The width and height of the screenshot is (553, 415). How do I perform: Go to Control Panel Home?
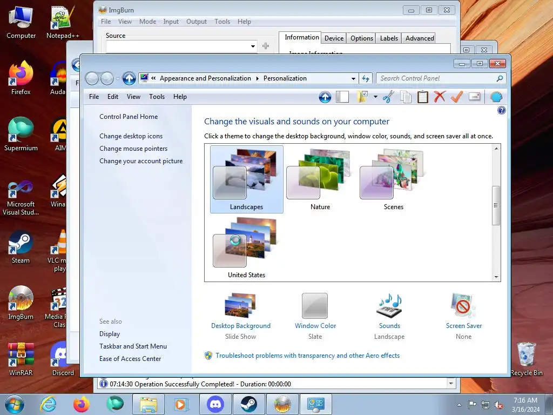[x=129, y=117]
